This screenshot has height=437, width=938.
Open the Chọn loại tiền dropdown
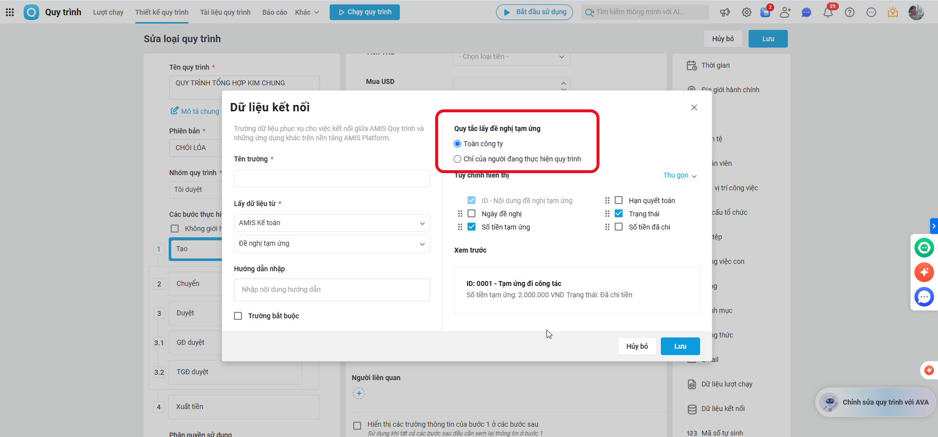(x=512, y=57)
